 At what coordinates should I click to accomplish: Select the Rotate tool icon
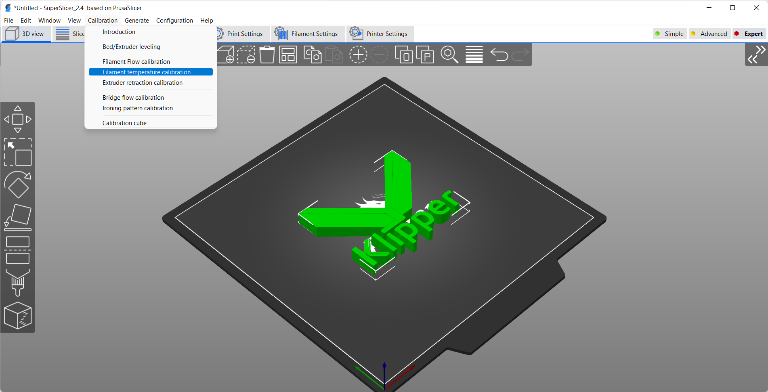(18, 184)
